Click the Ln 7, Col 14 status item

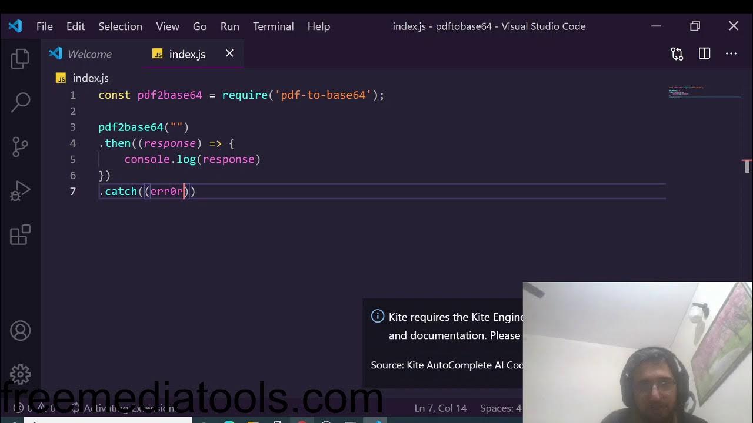click(440, 408)
